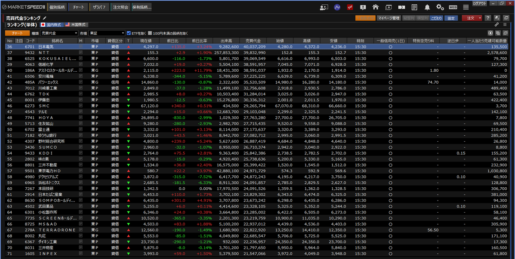Open the 種類 売買代金 dropdown
The image size is (515, 259).
point(59,33)
